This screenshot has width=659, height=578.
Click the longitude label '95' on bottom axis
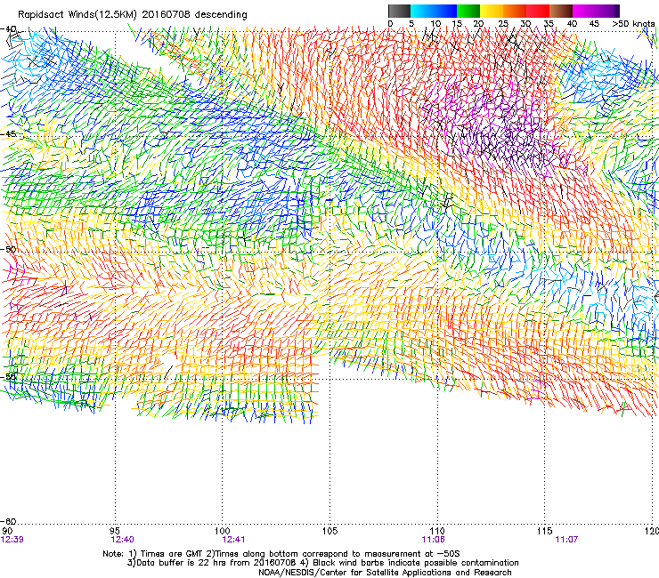pos(115,531)
